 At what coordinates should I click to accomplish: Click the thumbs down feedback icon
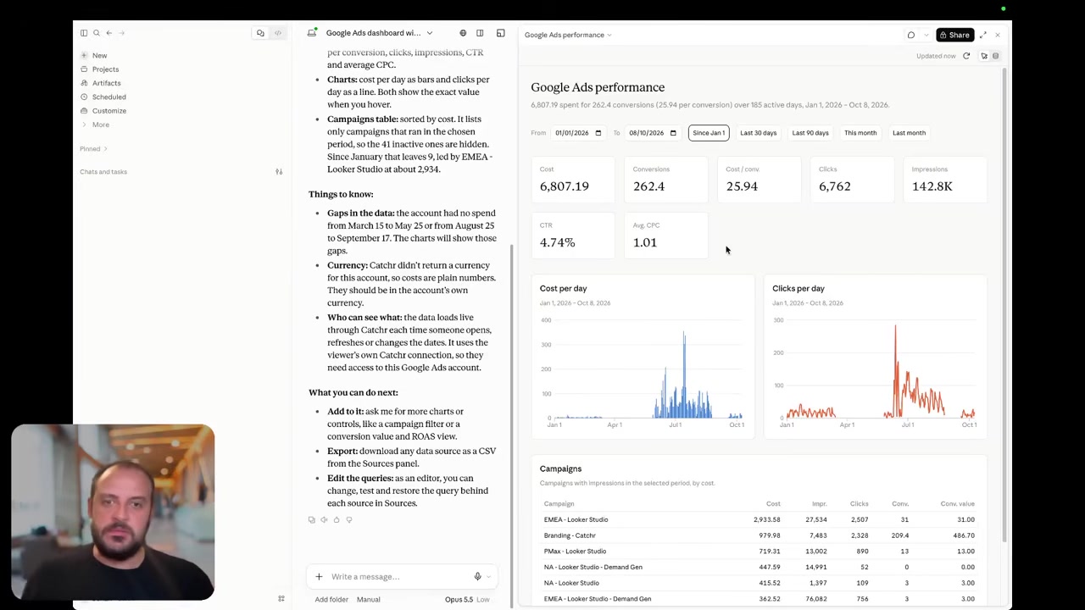(349, 519)
